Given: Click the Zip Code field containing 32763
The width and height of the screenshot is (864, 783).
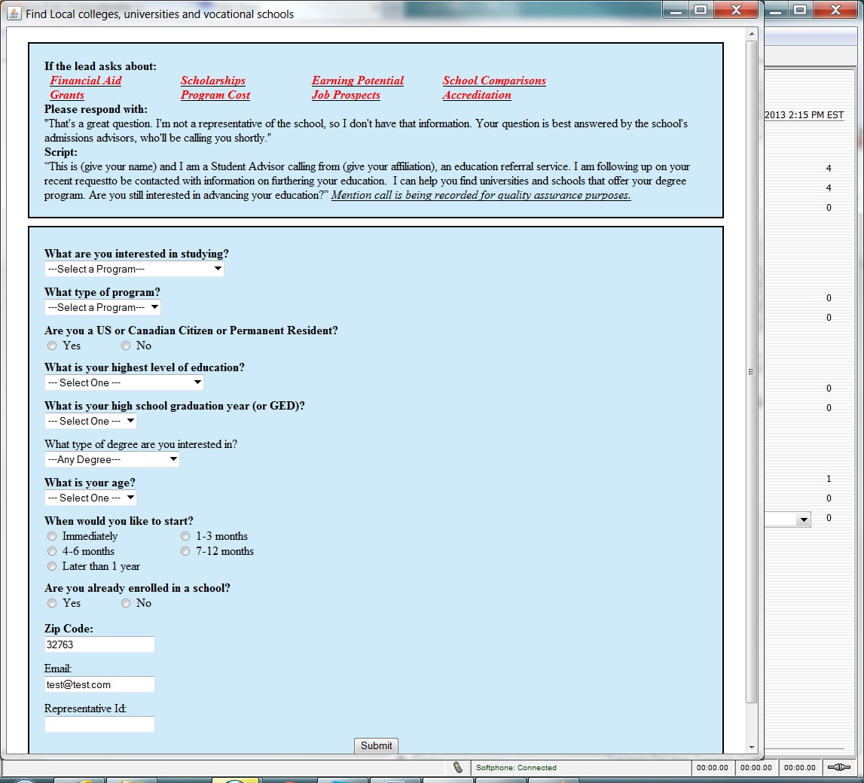Looking at the screenshot, I should 99,644.
